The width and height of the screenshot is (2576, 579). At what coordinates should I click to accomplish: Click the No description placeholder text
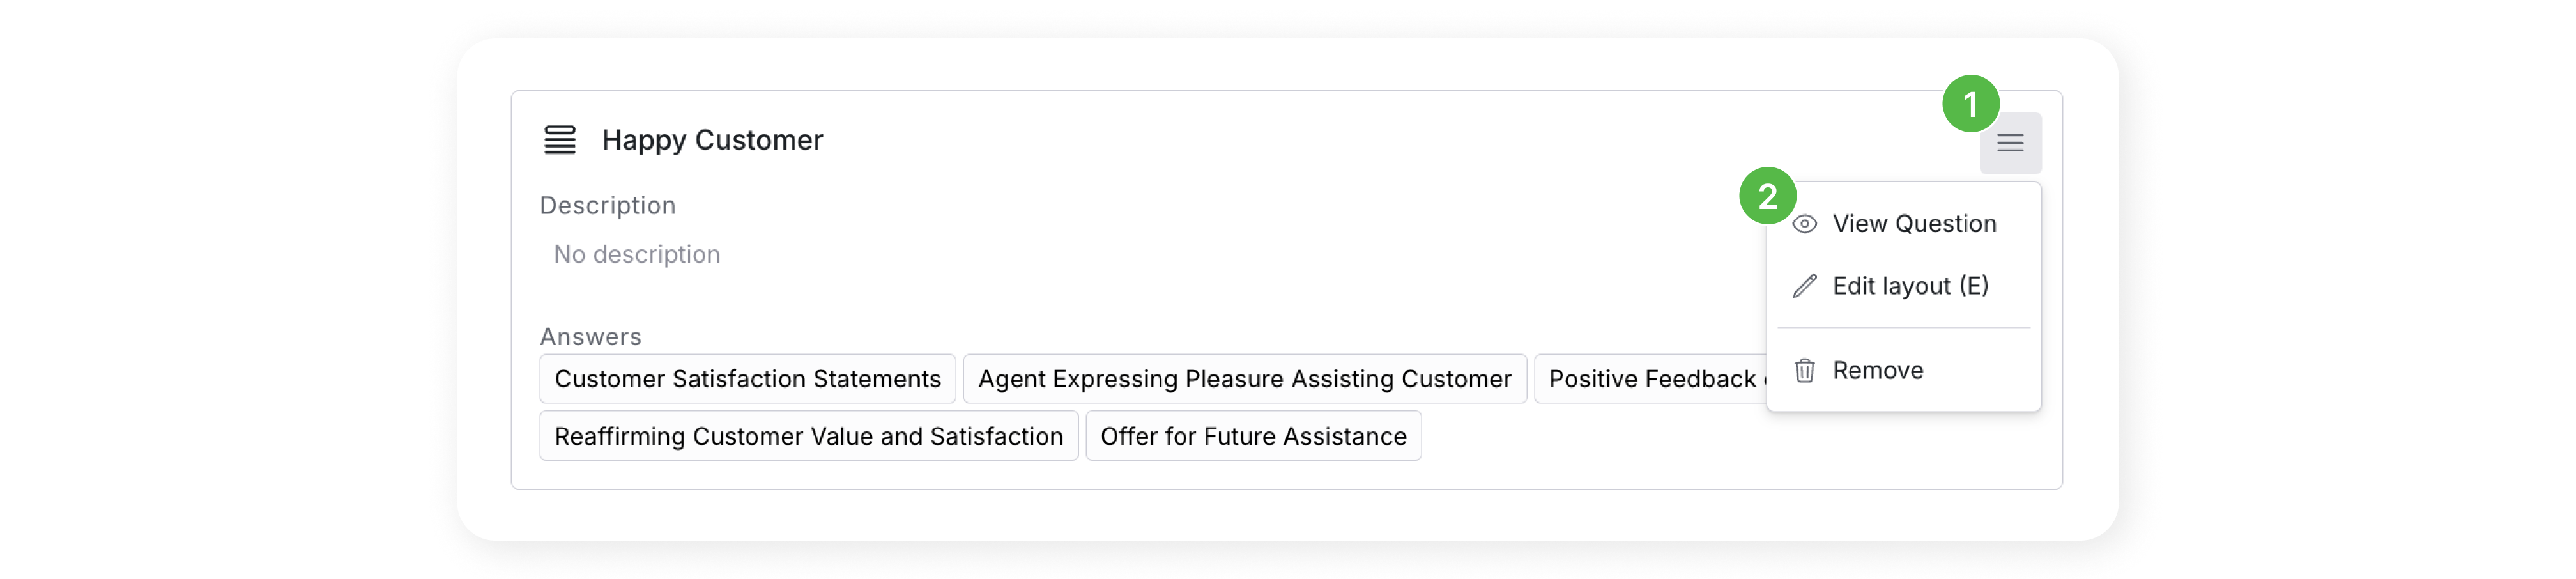[x=636, y=255]
